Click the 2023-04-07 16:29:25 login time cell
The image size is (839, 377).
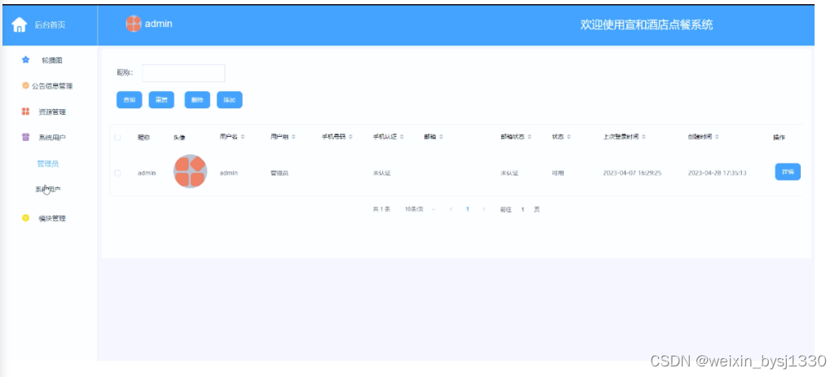(632, 173)
